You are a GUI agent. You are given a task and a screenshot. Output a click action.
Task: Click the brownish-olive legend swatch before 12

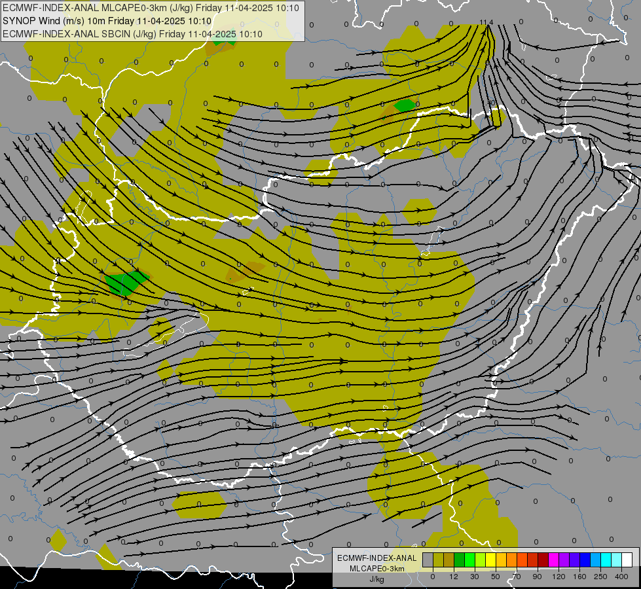click(x=449, y=560)
